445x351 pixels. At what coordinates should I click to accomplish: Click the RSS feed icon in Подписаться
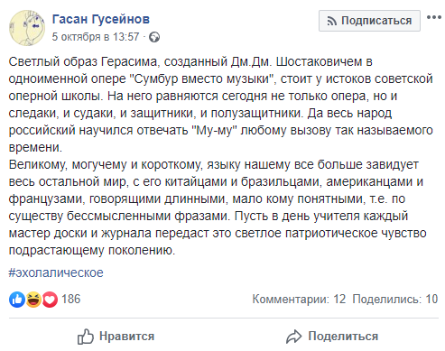point(331,21)
